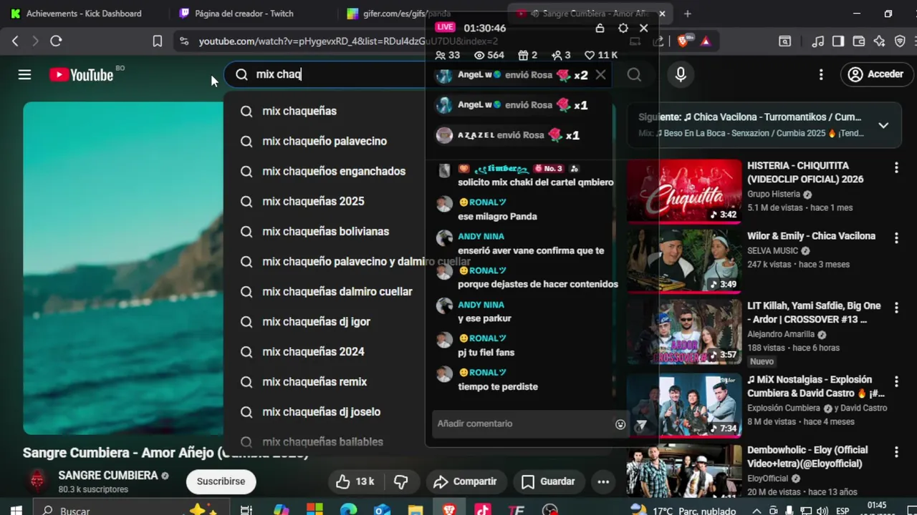Open options for HISTERIA - CHIQUITITA video
The width and height of the screenshot is (917, 515).
(896, 167)
